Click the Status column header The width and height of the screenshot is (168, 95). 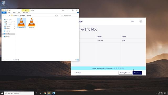[124, 36]
